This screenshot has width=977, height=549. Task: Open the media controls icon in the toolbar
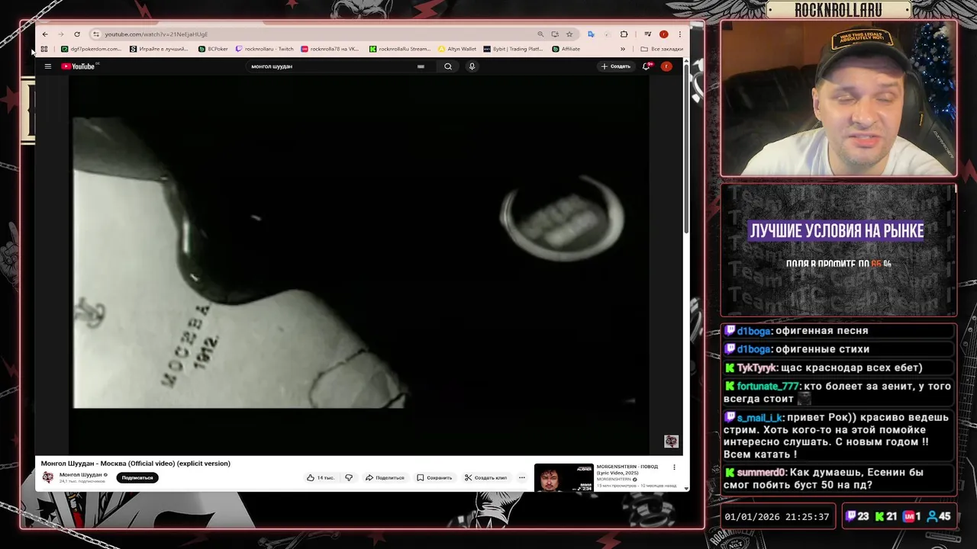[647, 34]
